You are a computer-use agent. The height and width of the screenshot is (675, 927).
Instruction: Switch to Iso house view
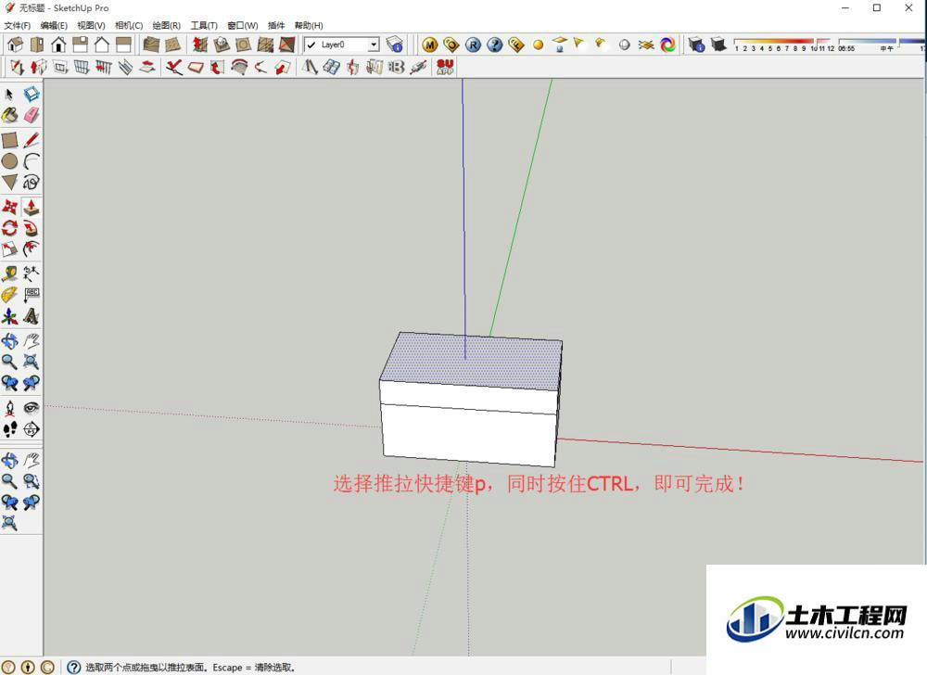click(x=16, y=45)
